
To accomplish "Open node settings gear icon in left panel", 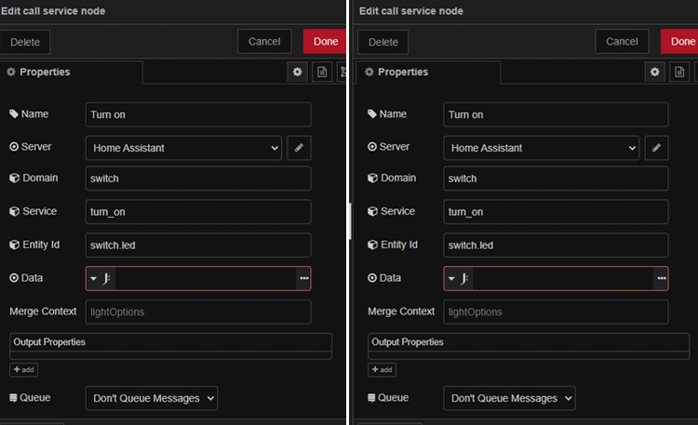I will pyautogui.click(x=298, y=72).
